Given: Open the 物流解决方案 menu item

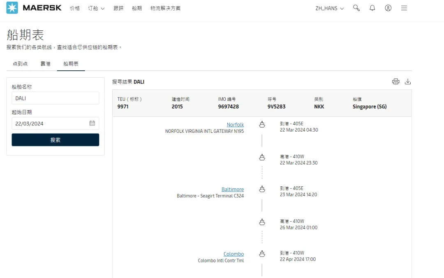Looking at the screenshot, I should tap(165, 8).
